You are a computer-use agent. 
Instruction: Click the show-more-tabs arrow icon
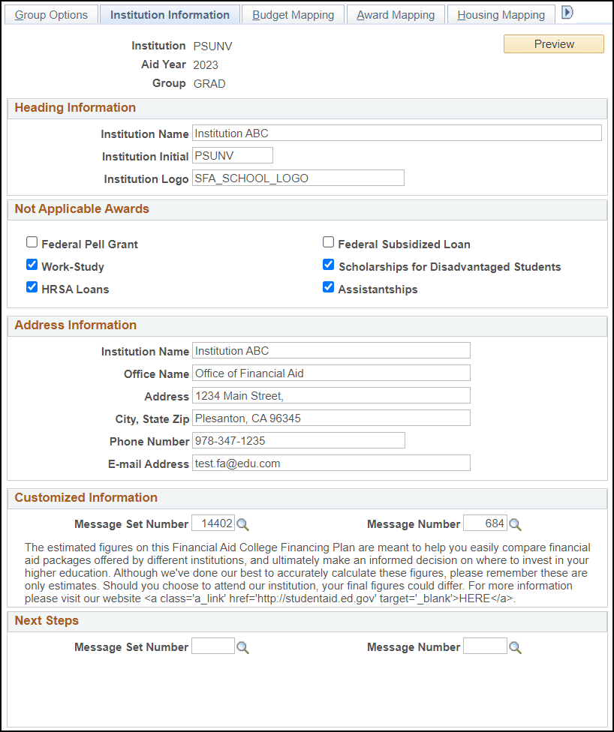(x=567, y=12)
